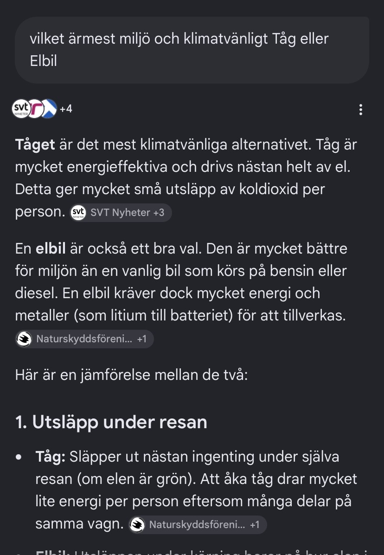Click the bold word 'Tåget' in the answer
This screenshot has height=555, width=384.
(x=35, y=145)
